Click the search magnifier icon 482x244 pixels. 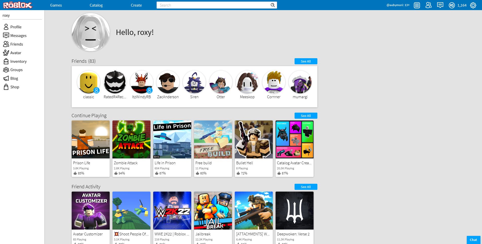point(273,5)
